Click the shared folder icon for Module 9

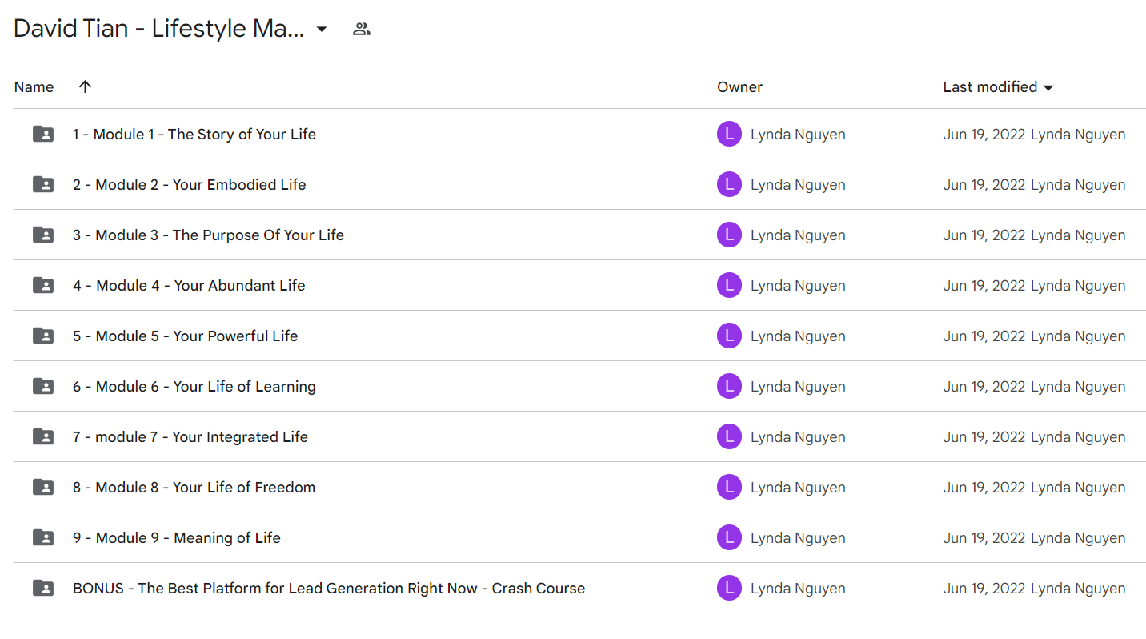[43, 537]
